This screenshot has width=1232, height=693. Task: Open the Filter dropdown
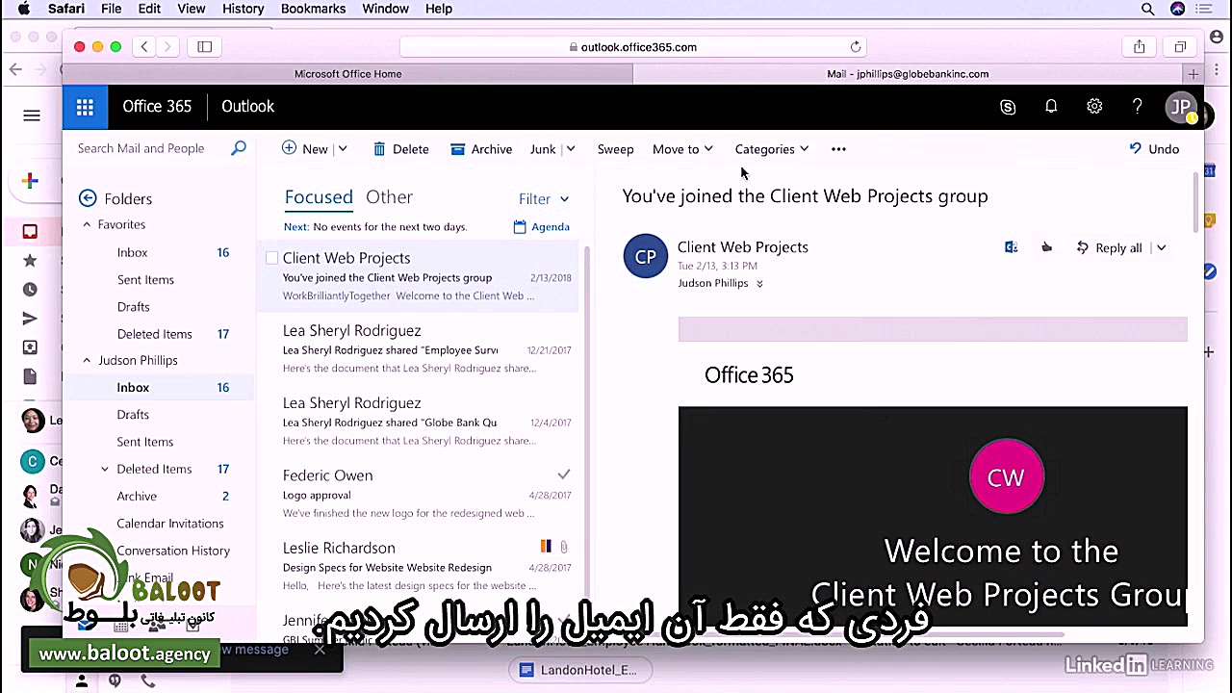[x=544, y=199]
